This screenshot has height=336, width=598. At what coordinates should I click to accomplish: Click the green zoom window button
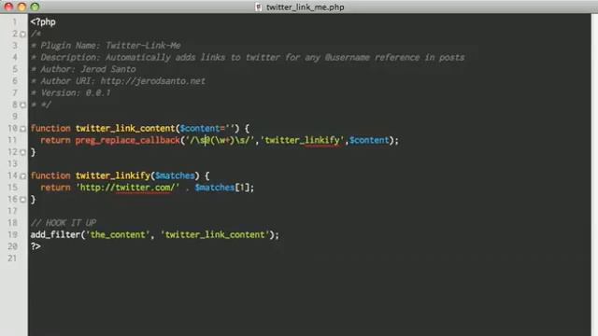pyautogui.click(x=35, y=7)
